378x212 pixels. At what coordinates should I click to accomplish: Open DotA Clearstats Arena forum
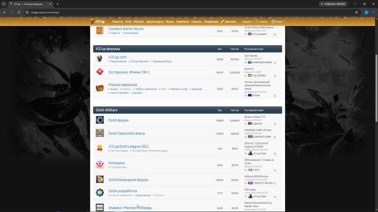coord(126,133)
